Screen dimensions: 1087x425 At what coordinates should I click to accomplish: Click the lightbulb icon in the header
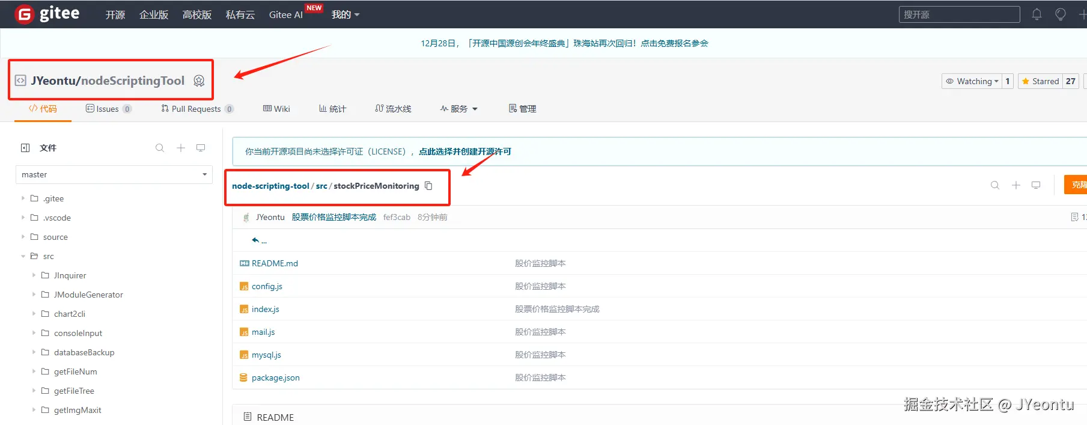tap(1061, 14)
